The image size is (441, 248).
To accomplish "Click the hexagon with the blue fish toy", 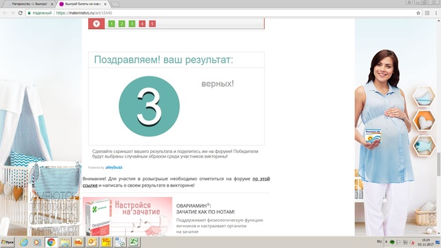I will tap(424, 145).
